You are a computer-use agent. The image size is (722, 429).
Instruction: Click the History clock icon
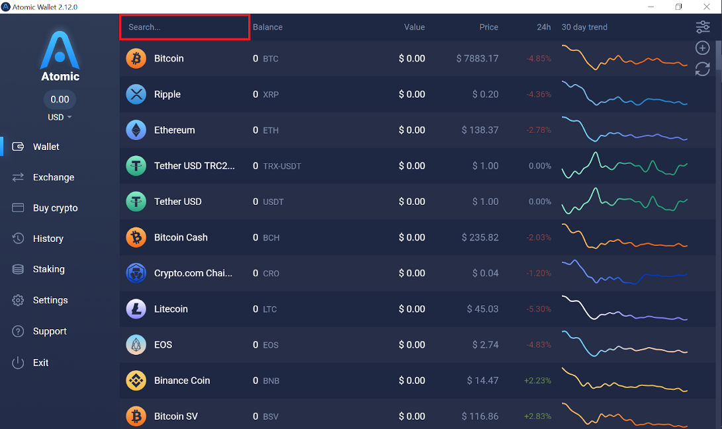pyautogui.click(x=18, y=238)
